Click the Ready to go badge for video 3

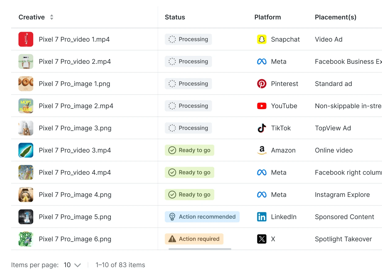(x=190, y=150)
